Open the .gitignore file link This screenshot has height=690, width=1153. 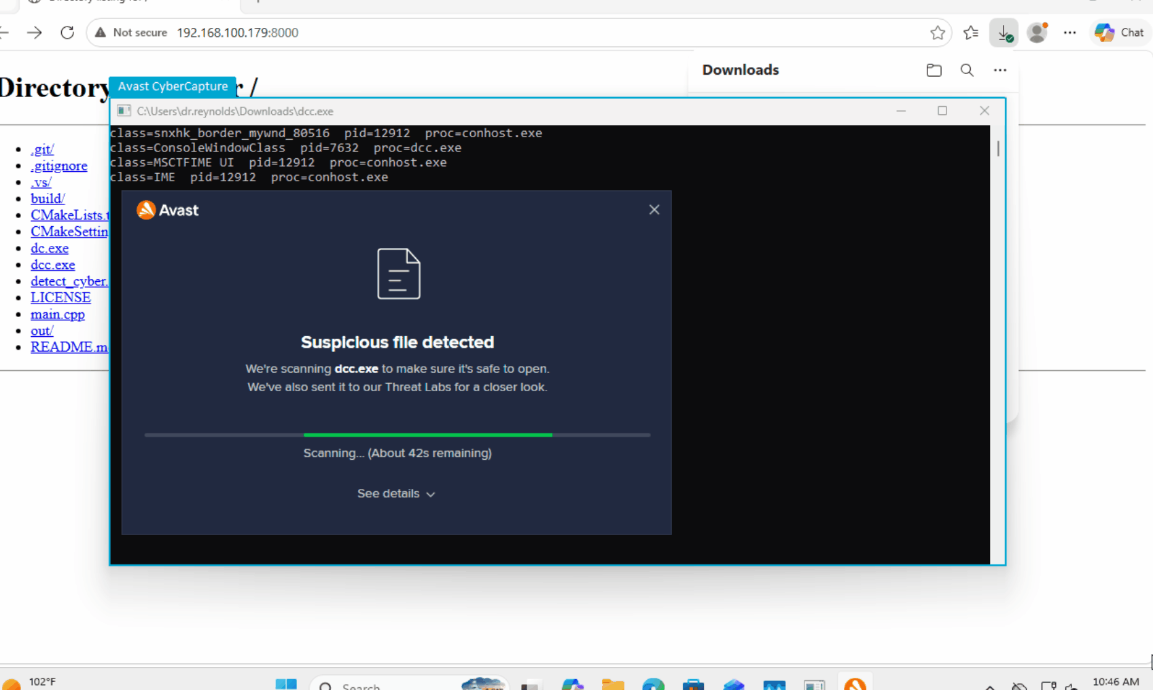click(59, 166)
